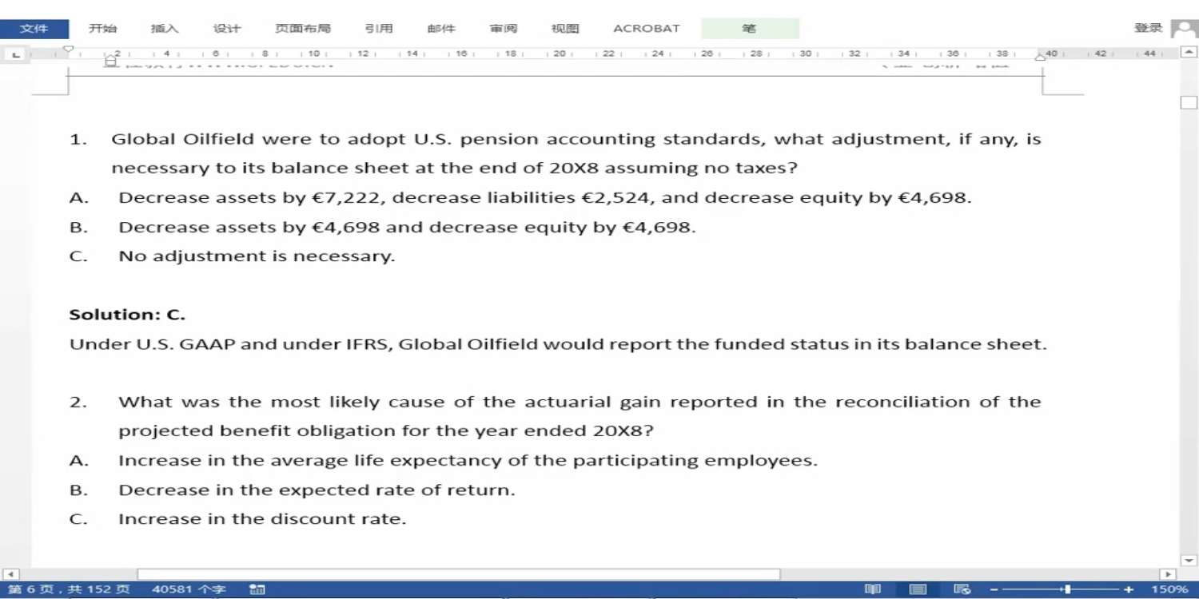
Task: Click the question line starting 'What was the most likely cause'
Action: [580, 402]
